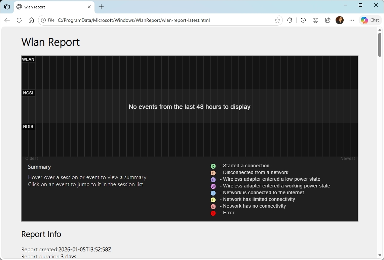
Task: Open Copilot Chat
Action: (x=370, y=20)
